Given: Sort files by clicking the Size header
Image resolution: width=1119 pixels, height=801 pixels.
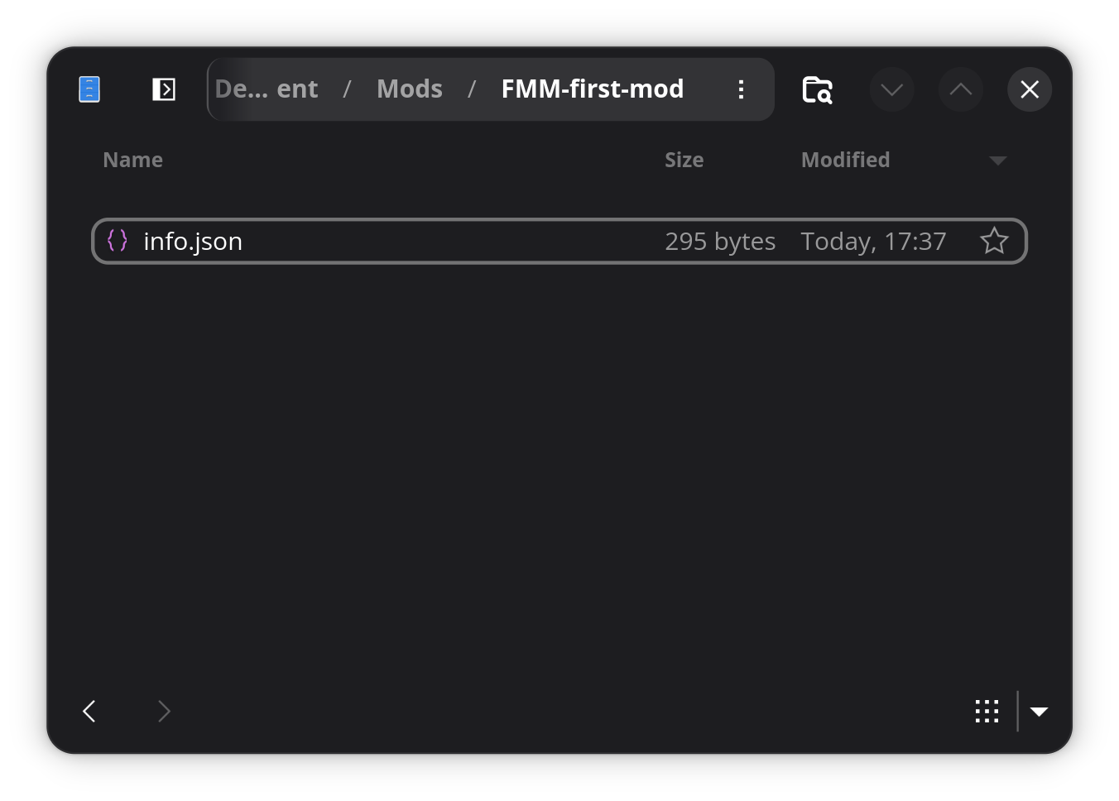Looking at the screenshot, I should 684,160.
